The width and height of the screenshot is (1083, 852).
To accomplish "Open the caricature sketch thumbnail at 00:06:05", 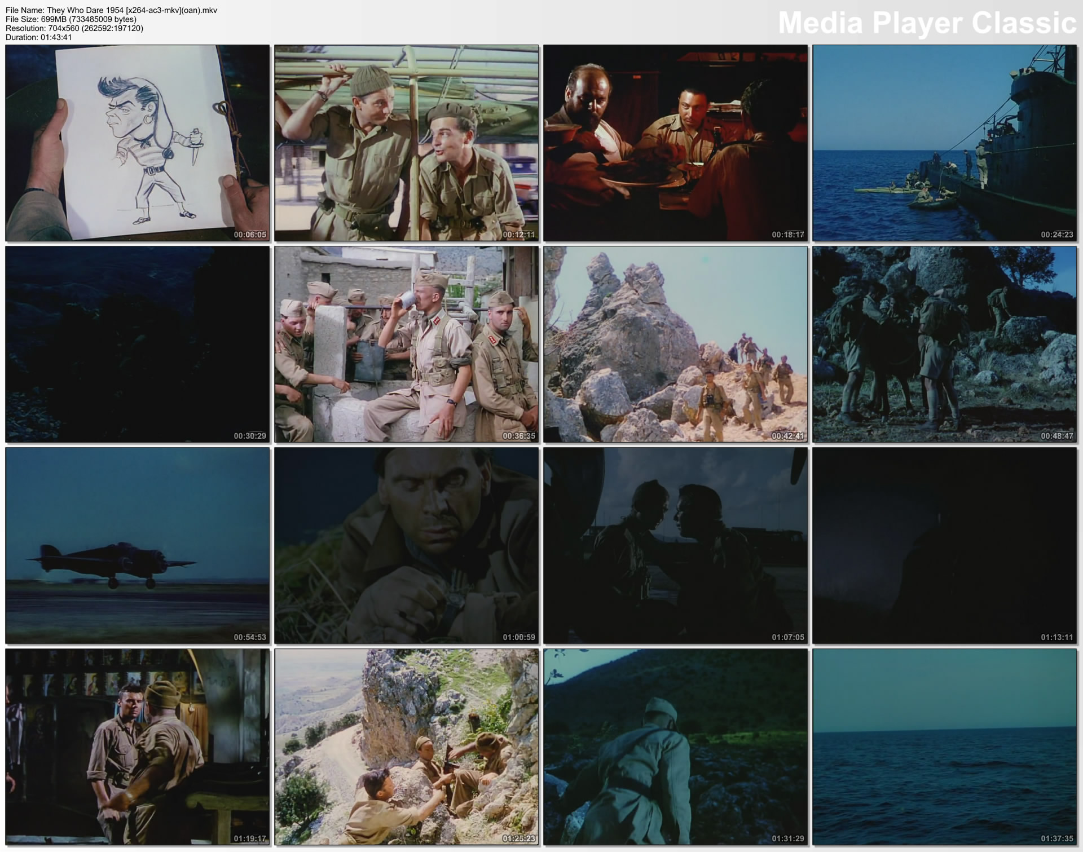I will 138,143.
